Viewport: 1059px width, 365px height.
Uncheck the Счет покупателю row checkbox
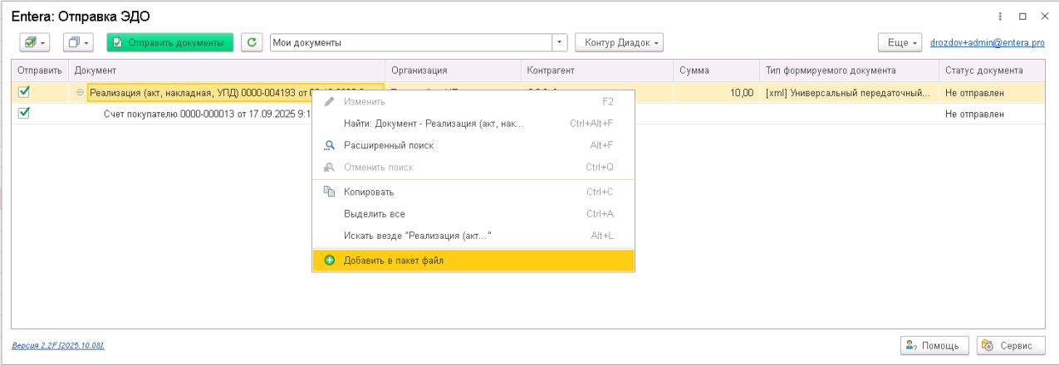24,113
